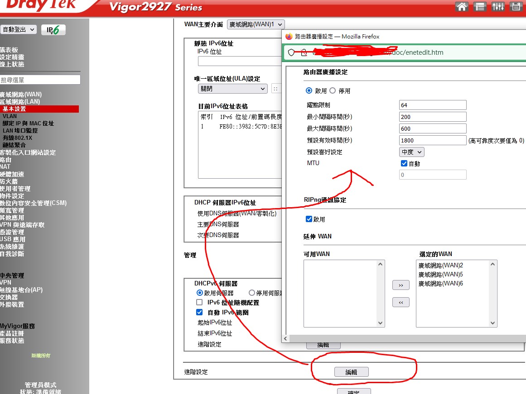Open the WAN主要介面 dropdown

coord(256,24)
